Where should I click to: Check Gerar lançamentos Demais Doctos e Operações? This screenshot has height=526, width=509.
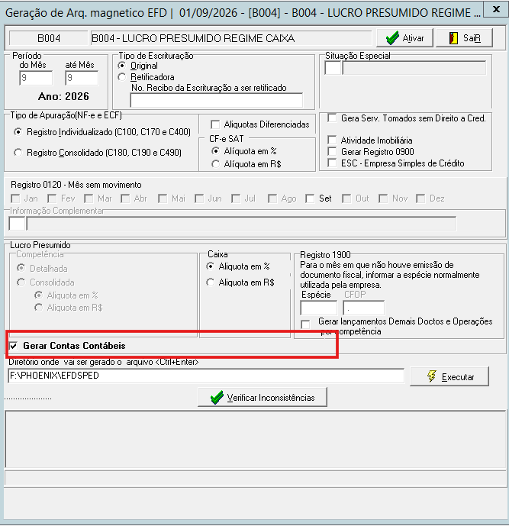pos(305,324)
